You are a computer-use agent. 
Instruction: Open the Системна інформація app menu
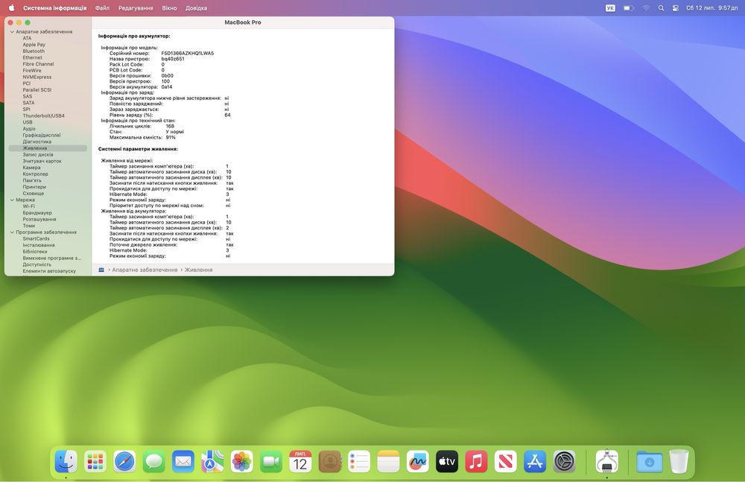pyautogui.click(x=54, y=8)
